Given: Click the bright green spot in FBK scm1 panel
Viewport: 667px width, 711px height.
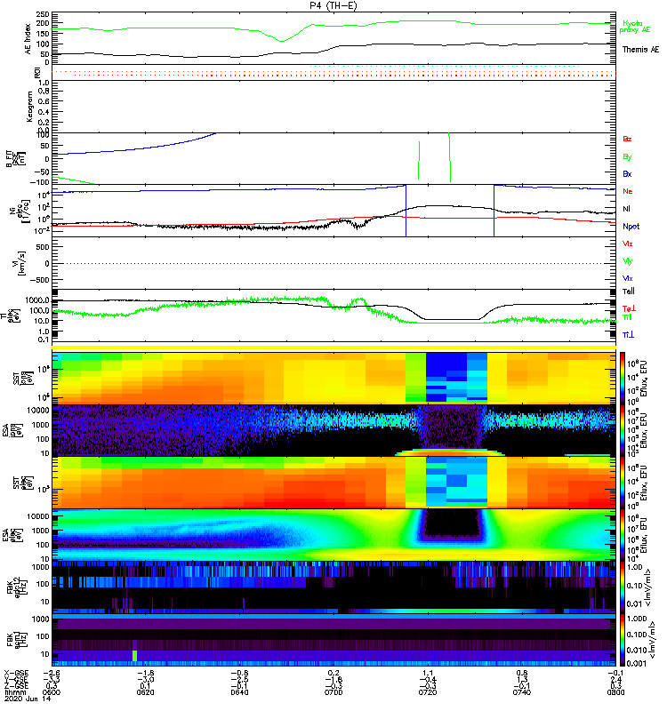Looking at the screenshot, I should [x=134, y=656].
